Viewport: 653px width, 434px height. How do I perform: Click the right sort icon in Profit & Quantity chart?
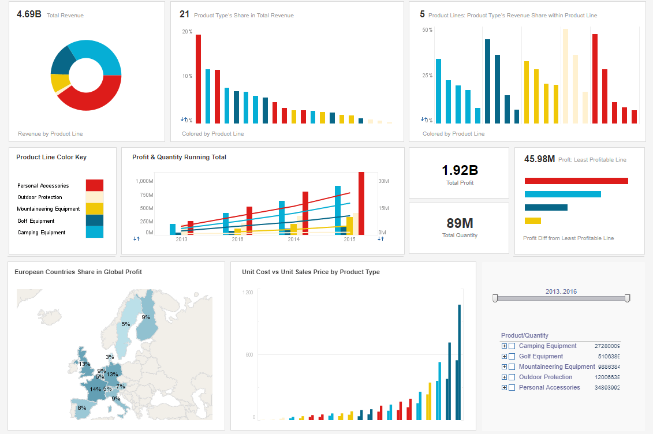click(381, 238)
